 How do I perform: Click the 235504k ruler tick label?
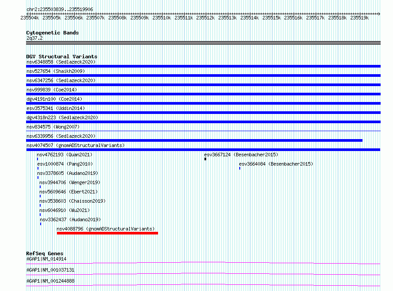pyautogui.click(x=30, y=18)
